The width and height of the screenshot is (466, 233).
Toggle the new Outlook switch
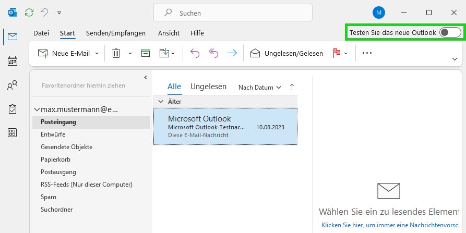[450, 32]
